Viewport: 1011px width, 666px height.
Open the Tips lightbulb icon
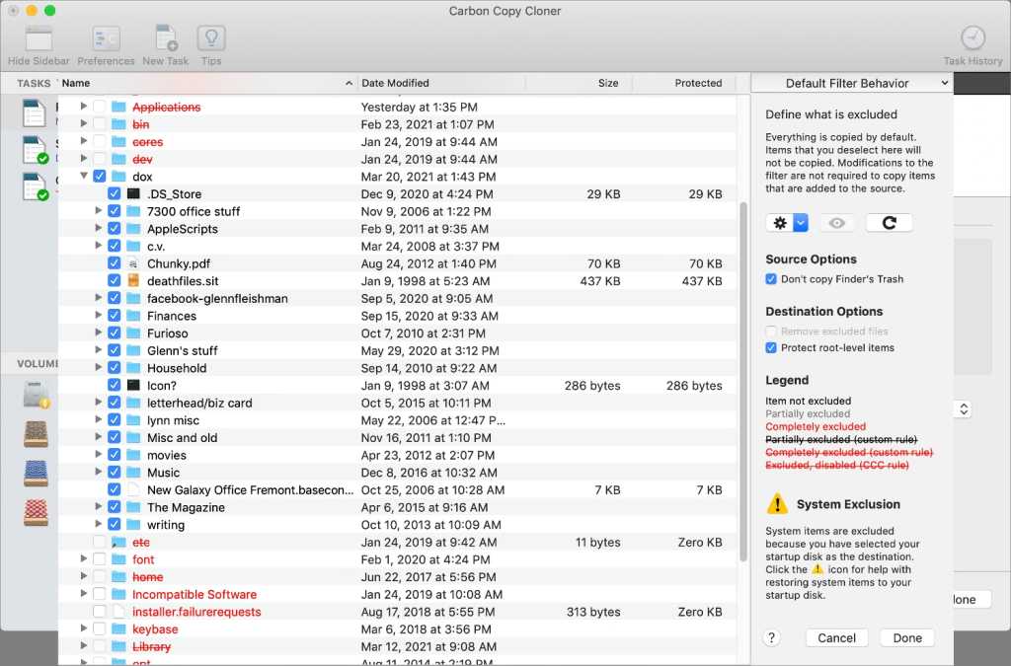211,38
